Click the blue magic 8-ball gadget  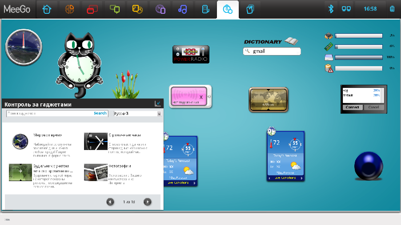click(x=370, y=166)
